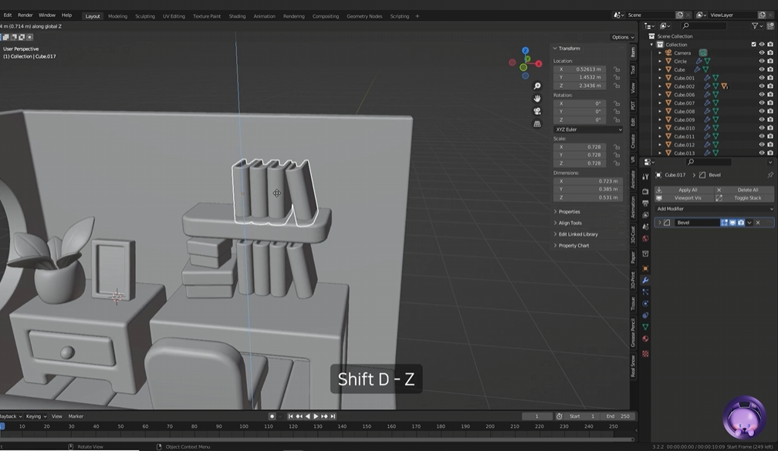Toggle Bevel modifier edit mode display
Screen dimensions: 778x451
[x=724, y=223]
